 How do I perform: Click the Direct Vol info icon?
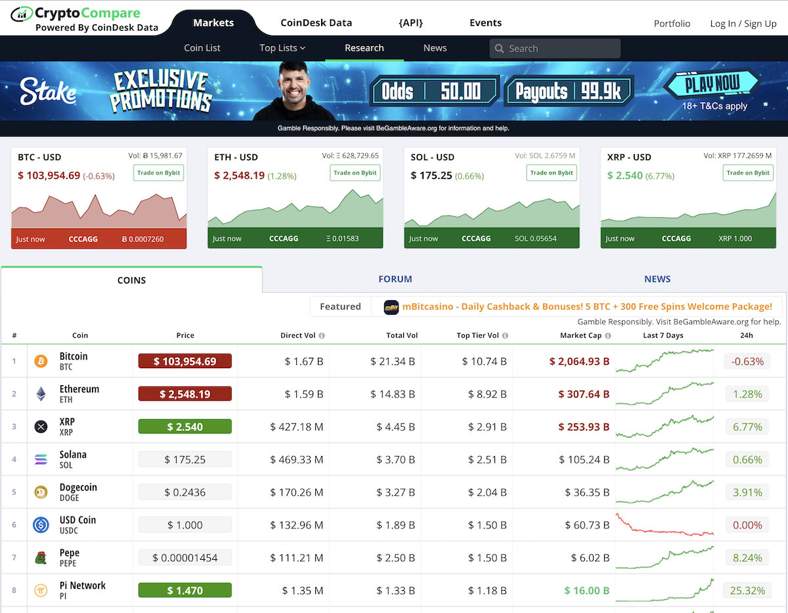point(322,335)
